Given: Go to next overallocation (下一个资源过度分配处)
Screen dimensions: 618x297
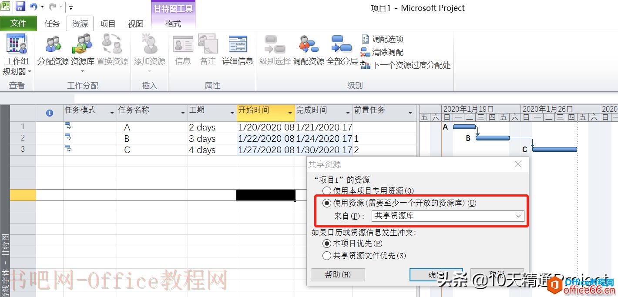Looking at the screenshot, I should pyautogui.click(x=406, y=65).
